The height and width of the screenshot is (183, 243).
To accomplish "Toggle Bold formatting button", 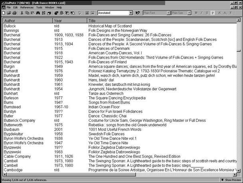I will coord(196,13).
